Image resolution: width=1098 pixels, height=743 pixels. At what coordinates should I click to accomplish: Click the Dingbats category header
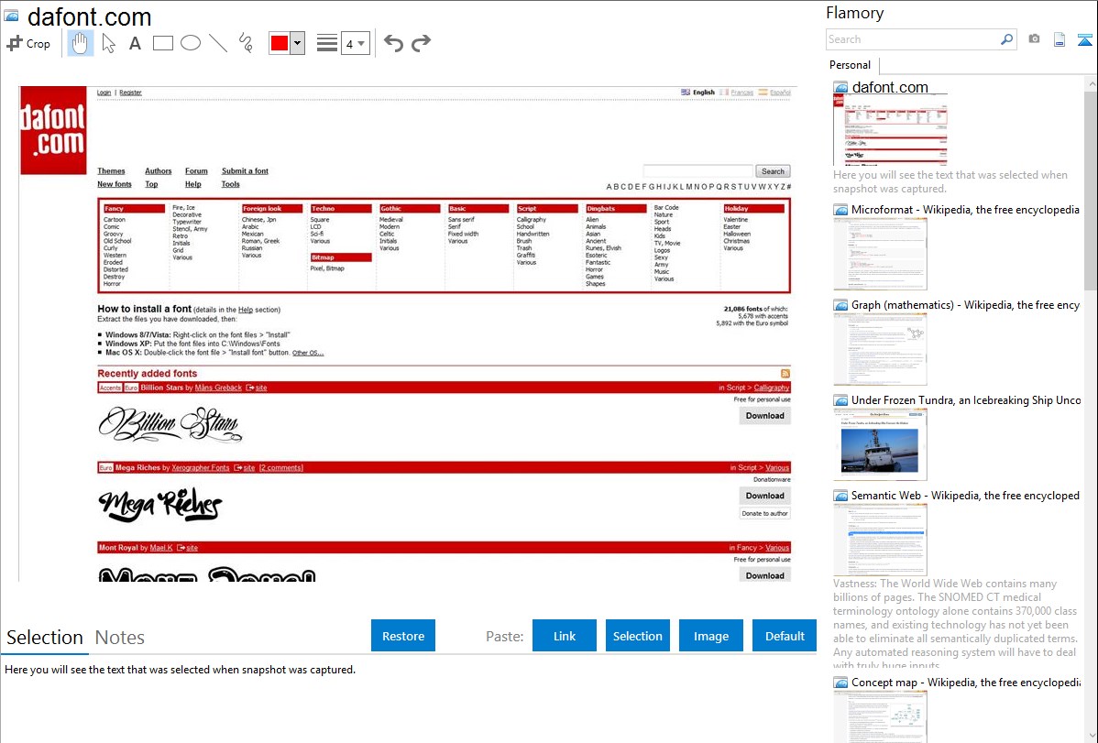(616, 209)
